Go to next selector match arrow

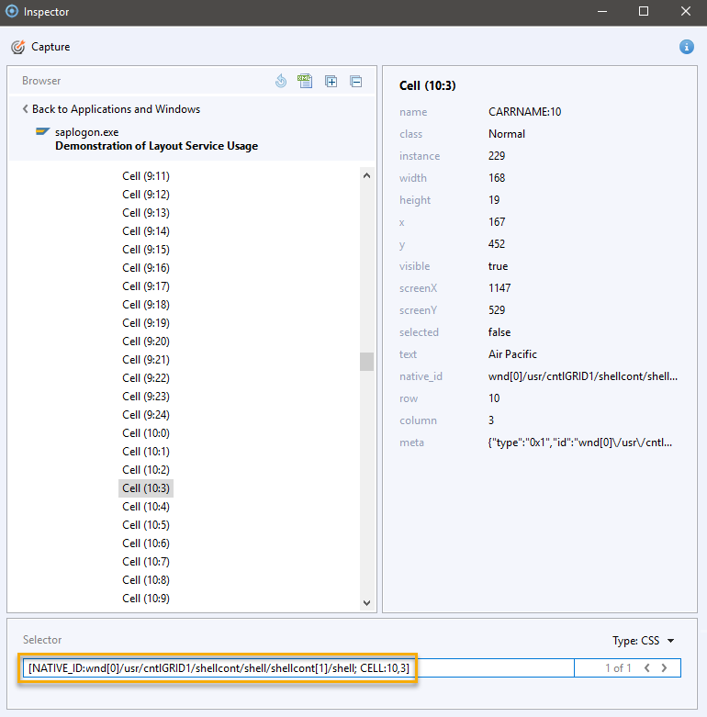click(664, 668)
